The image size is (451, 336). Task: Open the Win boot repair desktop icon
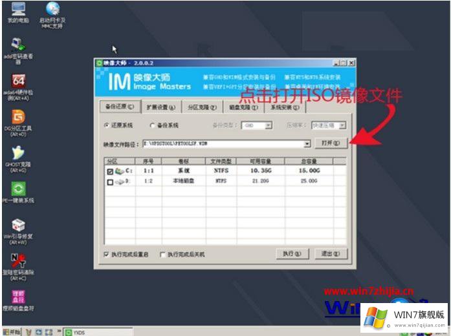click(18, 231)
